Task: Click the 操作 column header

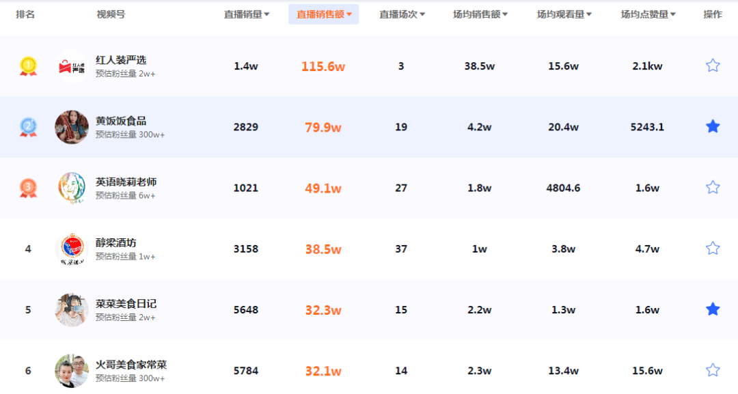Action: tap(713, 13)
